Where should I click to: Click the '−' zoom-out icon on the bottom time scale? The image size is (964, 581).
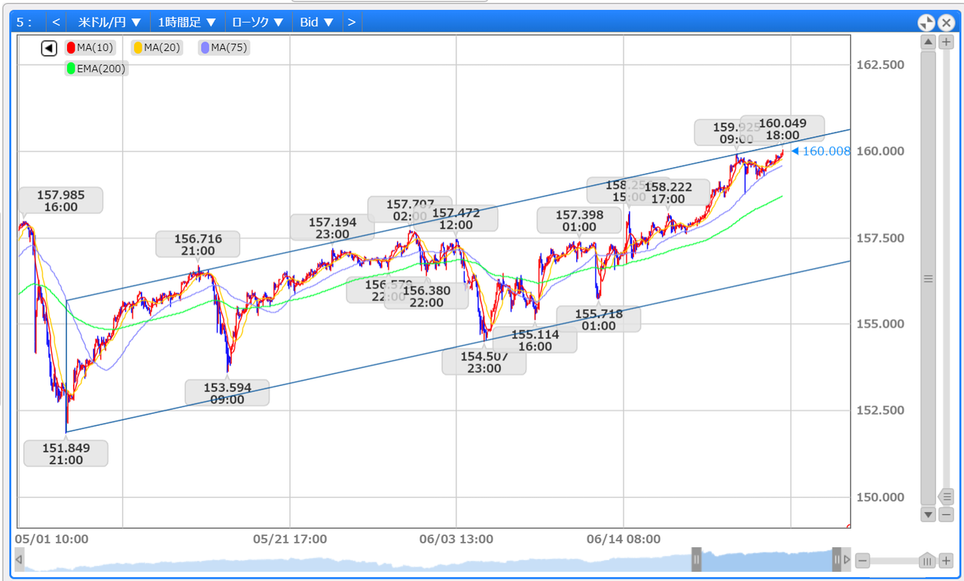862,561
